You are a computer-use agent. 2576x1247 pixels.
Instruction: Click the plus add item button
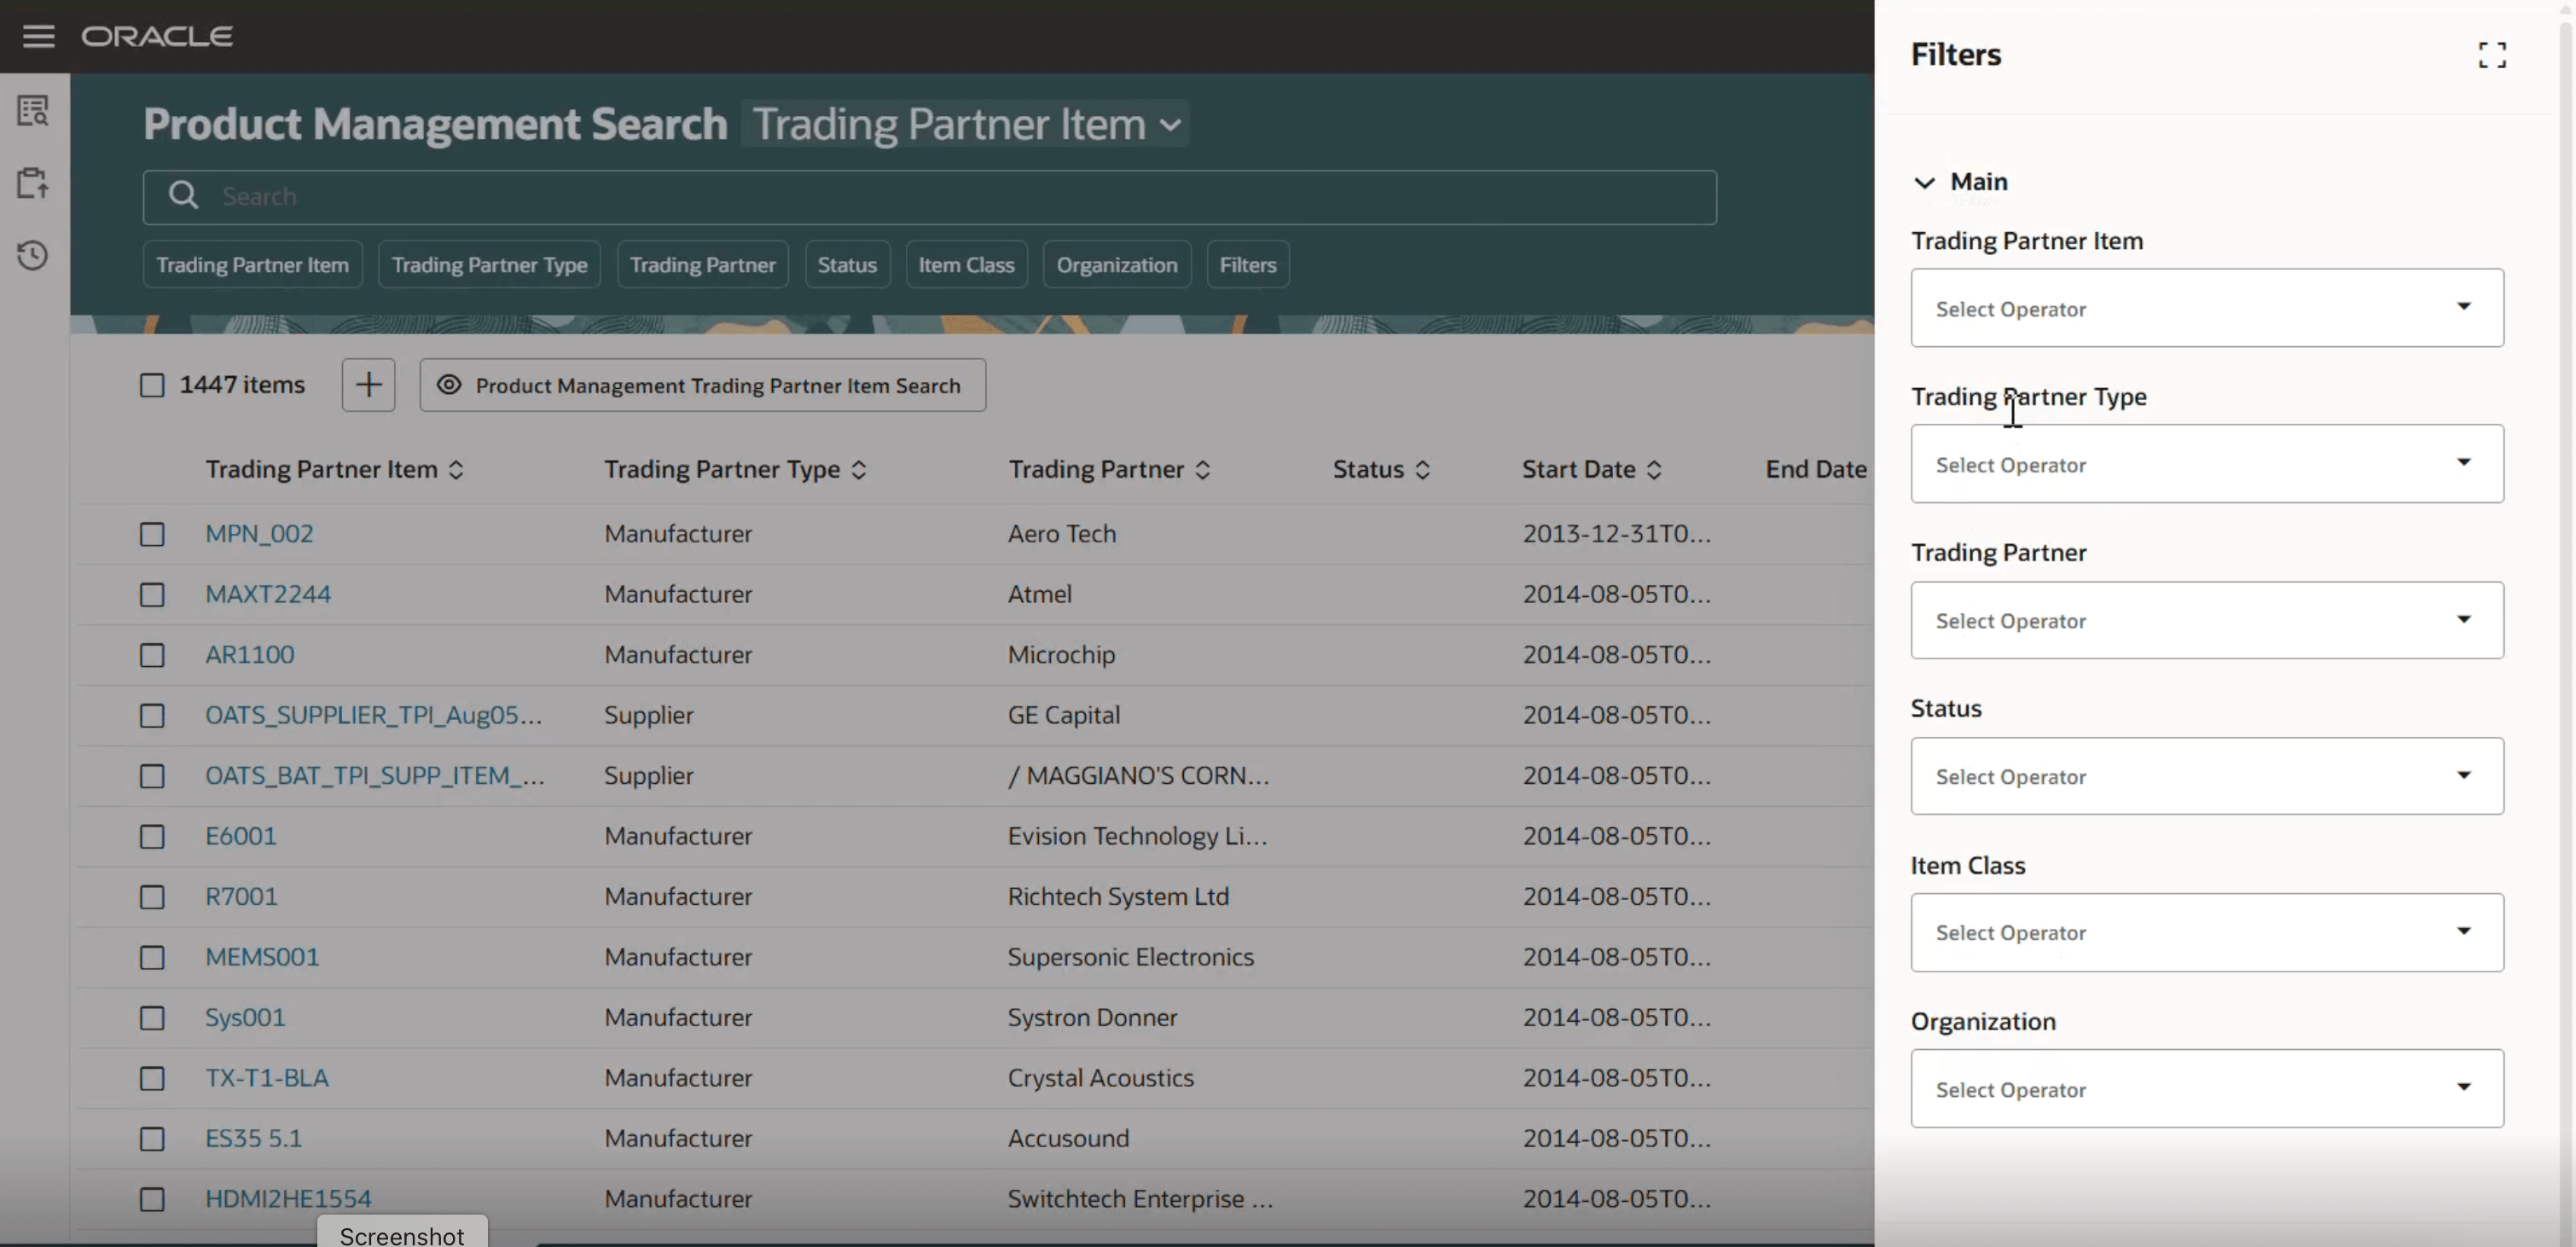click(x=368, y=385)
